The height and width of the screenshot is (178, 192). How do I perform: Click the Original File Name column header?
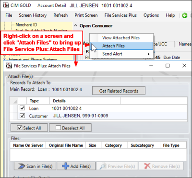point(66,145)
